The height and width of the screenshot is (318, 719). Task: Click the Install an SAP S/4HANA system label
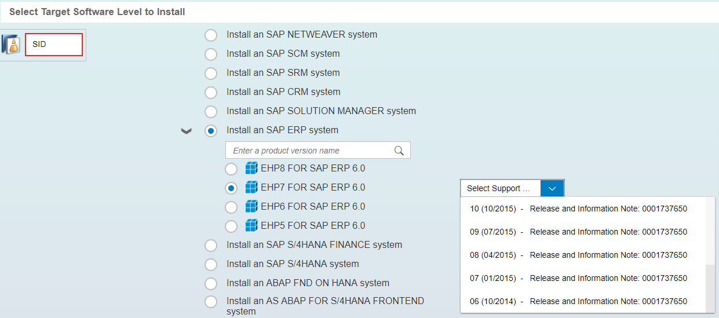[293, 264]
